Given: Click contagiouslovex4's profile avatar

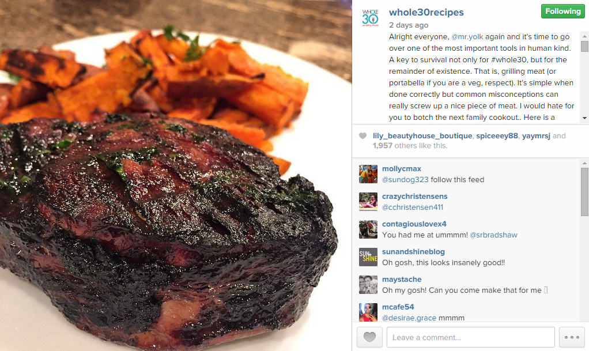Looking at the screenshot, I should point(368,229).
